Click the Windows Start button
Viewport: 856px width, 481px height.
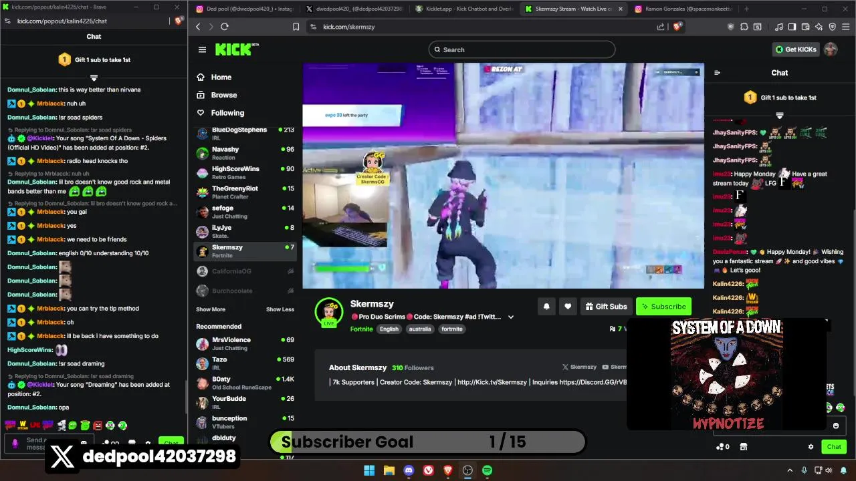pyautogui.click(x=369, y=470)
